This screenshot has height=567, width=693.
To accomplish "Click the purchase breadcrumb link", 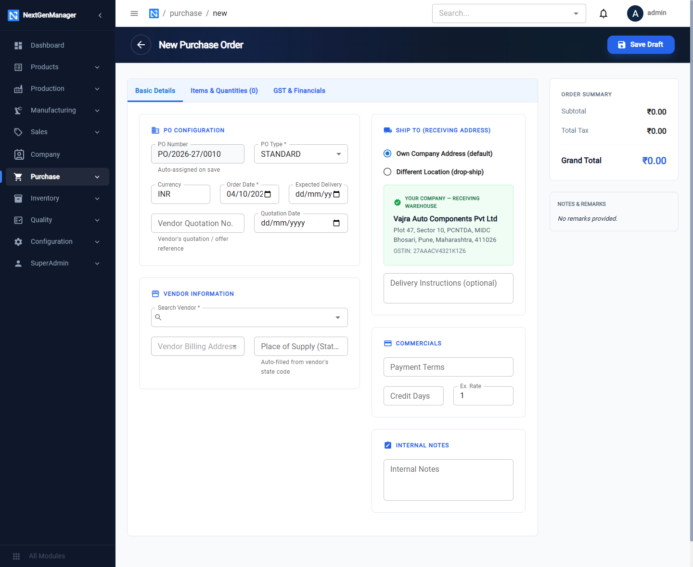I will 186,13.
